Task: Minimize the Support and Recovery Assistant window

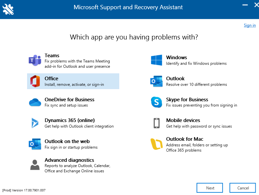Action: coord(245,5)
